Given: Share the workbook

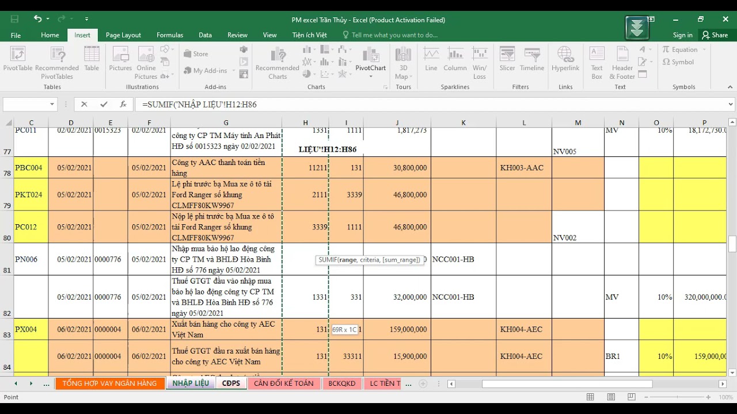Looking at the screenshot, I should pyautogui.click(x=715, y=35).
